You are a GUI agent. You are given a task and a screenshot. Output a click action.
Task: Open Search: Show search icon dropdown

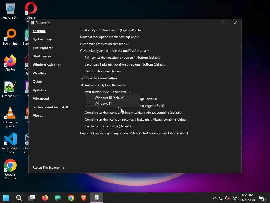pos(103,71)
